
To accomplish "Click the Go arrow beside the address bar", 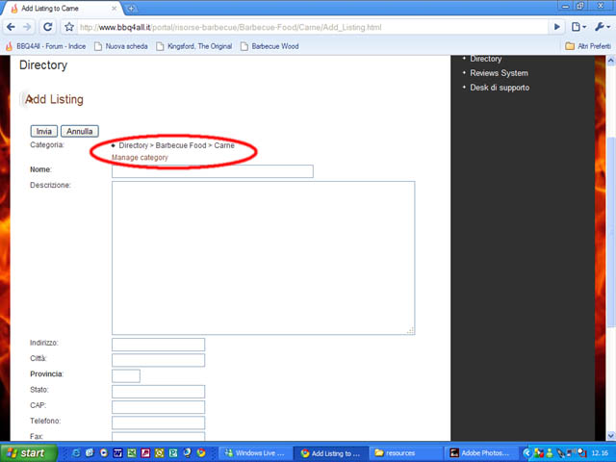I will [556, 27].
